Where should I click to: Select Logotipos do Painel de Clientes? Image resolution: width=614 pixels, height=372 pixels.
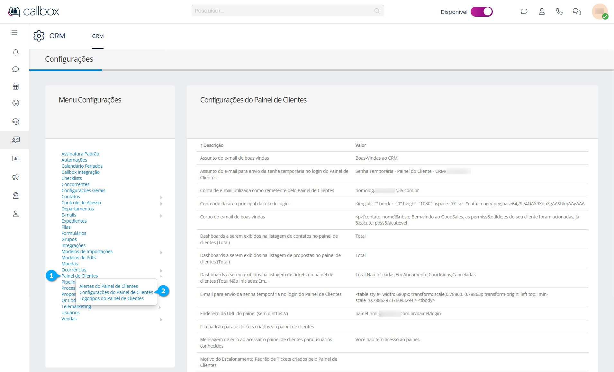coord(111,298)
